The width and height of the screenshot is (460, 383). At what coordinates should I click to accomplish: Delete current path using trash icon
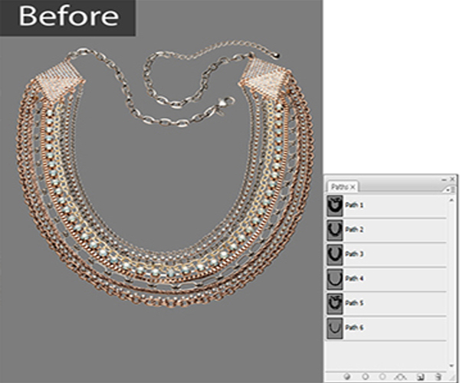pyautogui.click(x=439, y=377)
